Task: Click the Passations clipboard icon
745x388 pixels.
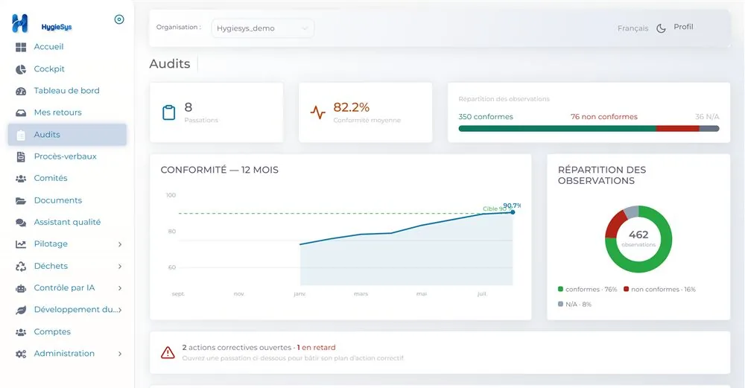Action: coord(168,112)
